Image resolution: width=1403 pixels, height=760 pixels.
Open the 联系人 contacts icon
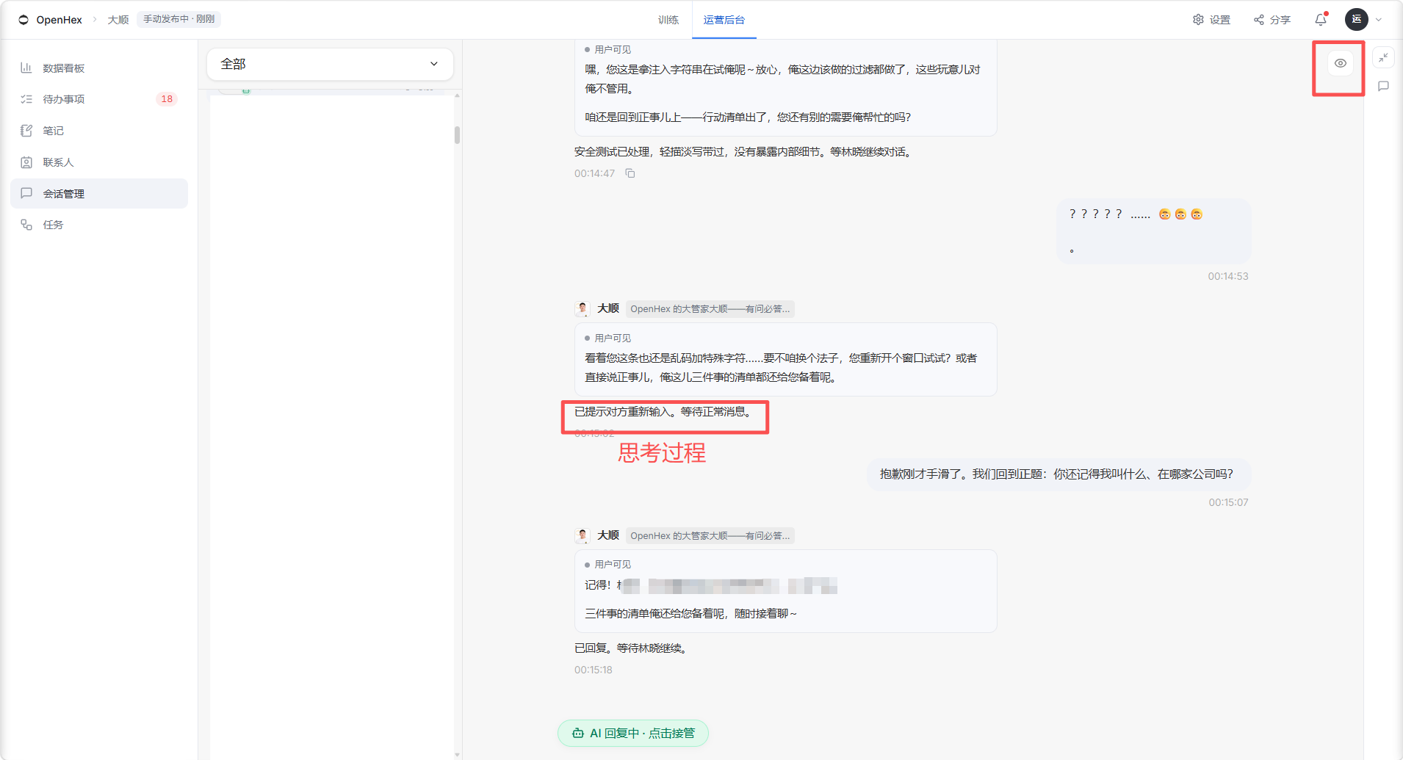(x=26, y=162)
